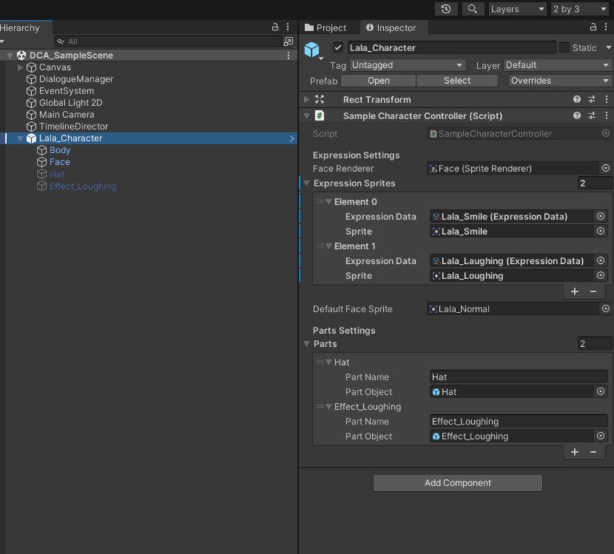The width and height of the screenshot is (614, 554).
Task: Open Rect Transform presets icon
Action: coord(592,100)
